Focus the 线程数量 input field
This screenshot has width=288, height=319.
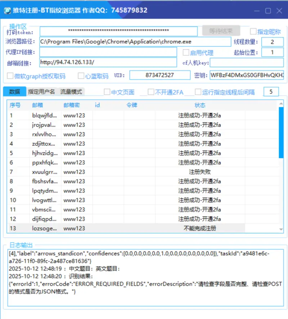[272, 42]
